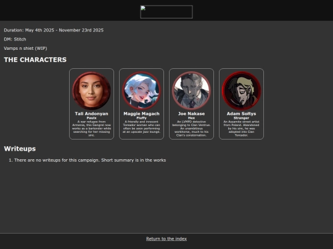
Task: Click the DM: Stitch line
Action: coord(15,39)
